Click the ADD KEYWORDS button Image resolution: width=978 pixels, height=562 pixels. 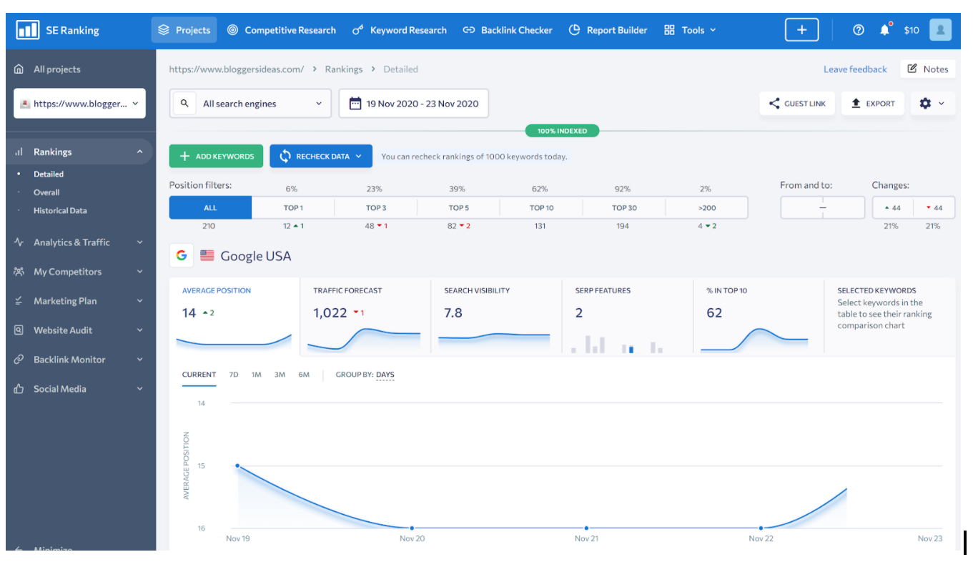click(x=216, y=156)
